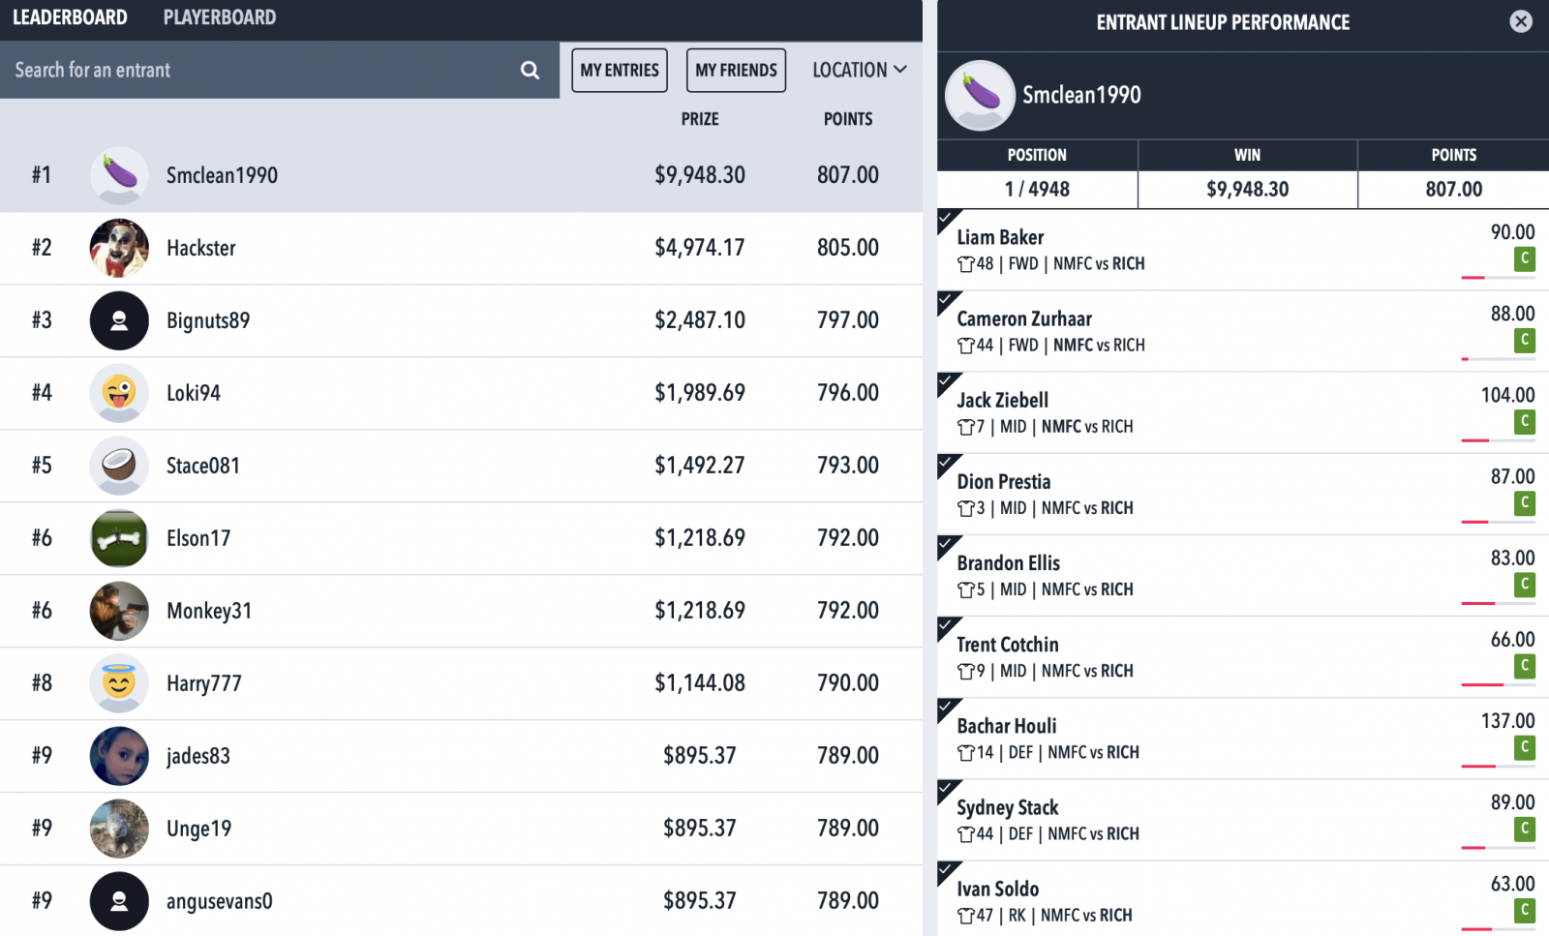
Task: Click Jack Ziebell's player name
Action: pos(1002,400)
